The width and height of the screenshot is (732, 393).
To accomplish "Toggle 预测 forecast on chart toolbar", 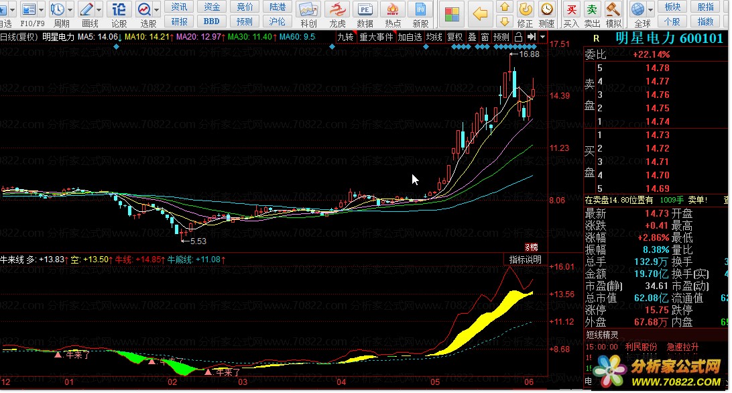I will [501, 37].
